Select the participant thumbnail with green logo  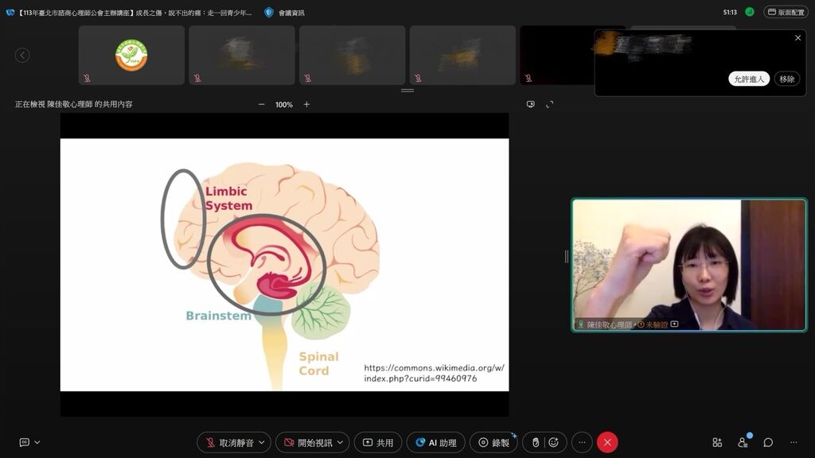(x=131, y=55)
